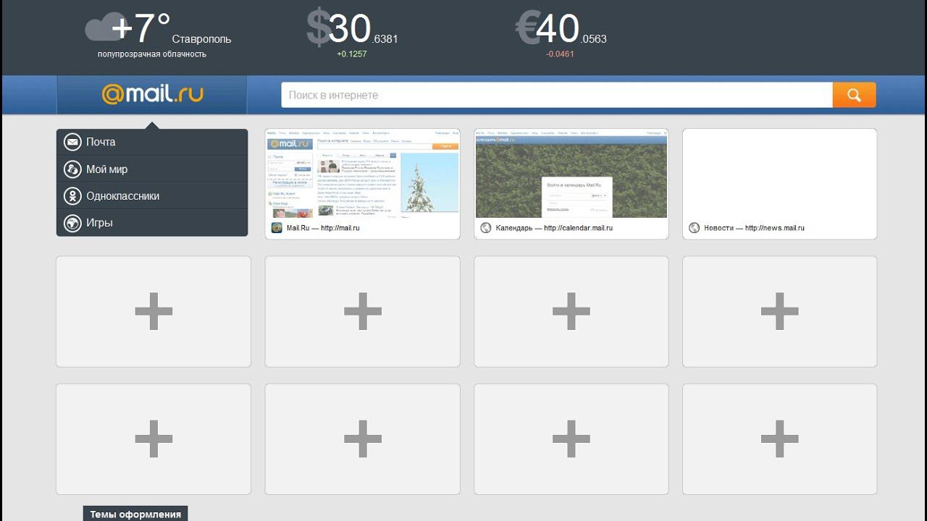Viewport: 927px width, 521px height.
Task: Click the euro sign currency symbol
Action: click(527, 28)
